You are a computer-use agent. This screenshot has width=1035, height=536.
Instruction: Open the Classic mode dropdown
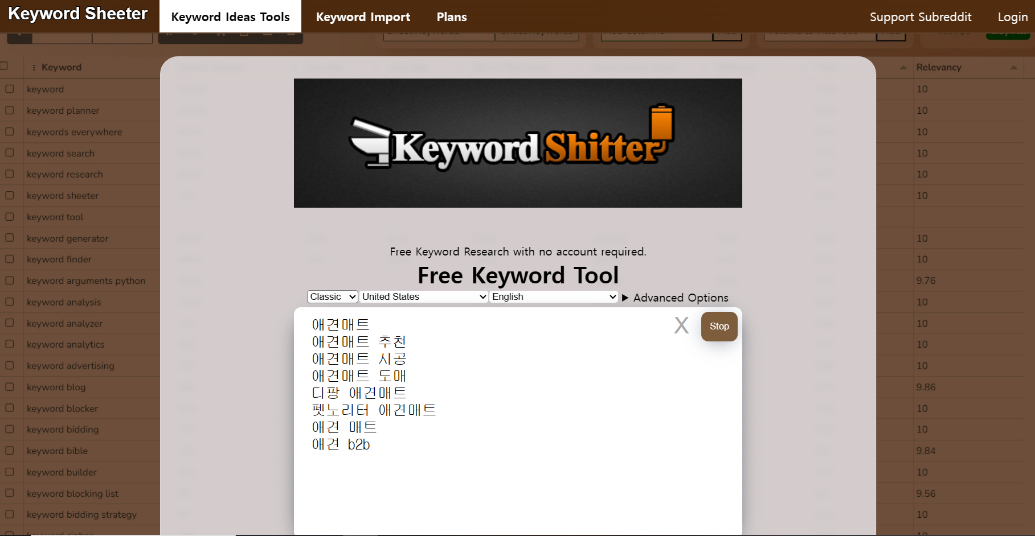(x=332, y=296)
